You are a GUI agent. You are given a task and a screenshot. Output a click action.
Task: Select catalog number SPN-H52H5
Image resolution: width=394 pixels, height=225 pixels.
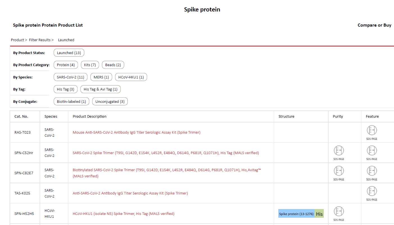[24, 214]
